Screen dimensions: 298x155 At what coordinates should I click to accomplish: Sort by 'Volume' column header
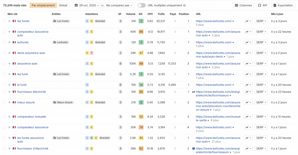coord(131,14)
